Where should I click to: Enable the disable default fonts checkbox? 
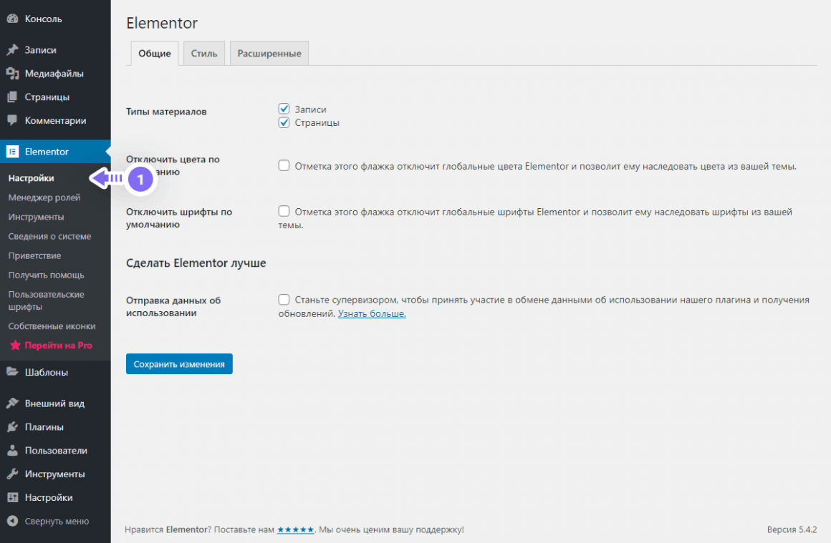pyautogui.click(x=284, y=212)
